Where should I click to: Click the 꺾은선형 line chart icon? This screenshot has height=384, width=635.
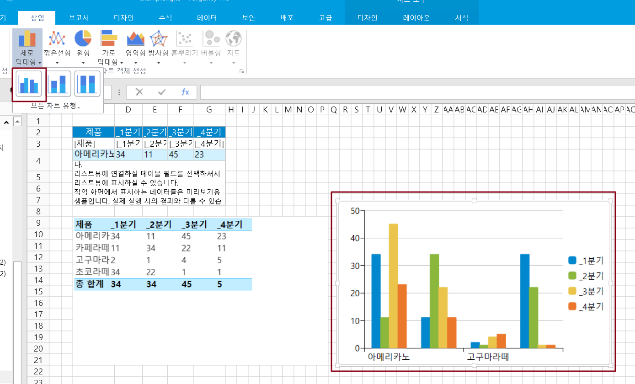pyautogui.click(x=57, y=38)
